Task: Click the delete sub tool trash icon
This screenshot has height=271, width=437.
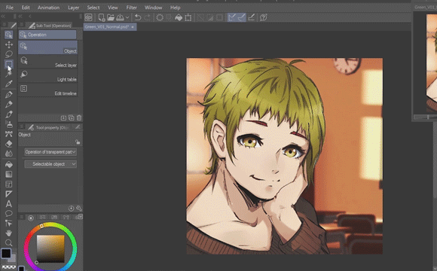Action: click(79, 118)
